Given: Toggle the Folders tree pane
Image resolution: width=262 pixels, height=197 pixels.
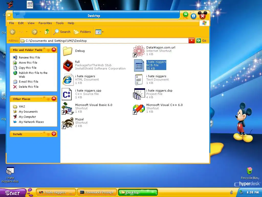Looking at the screenshot, I should [x=82, y=32].
